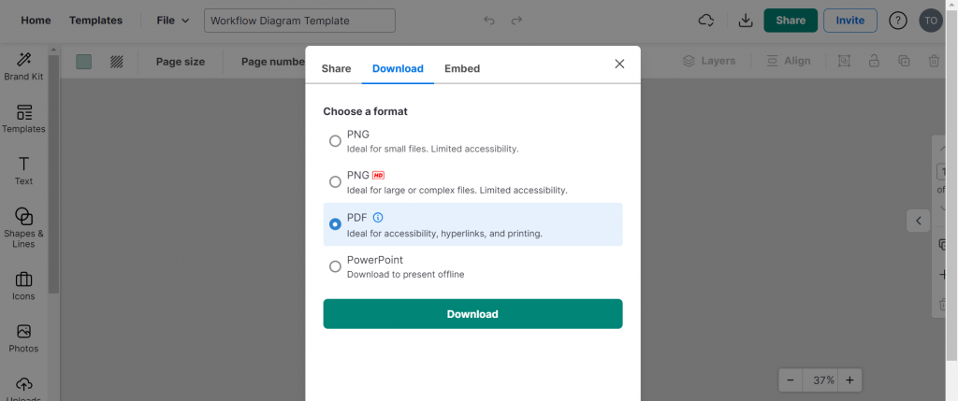This screenshot has height=401, width=958.
Task: Click the lock icon in toolbar
Action: [875, 61]
